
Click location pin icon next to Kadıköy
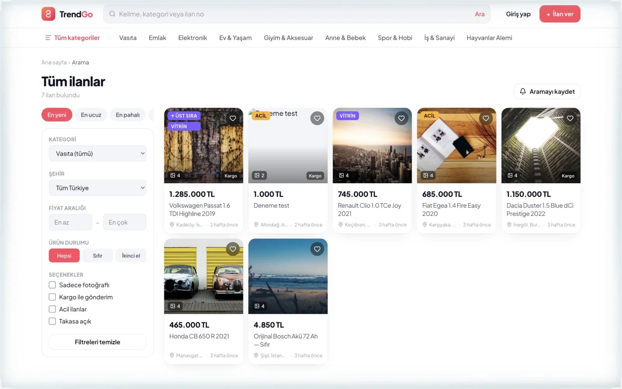coord(172,225)
